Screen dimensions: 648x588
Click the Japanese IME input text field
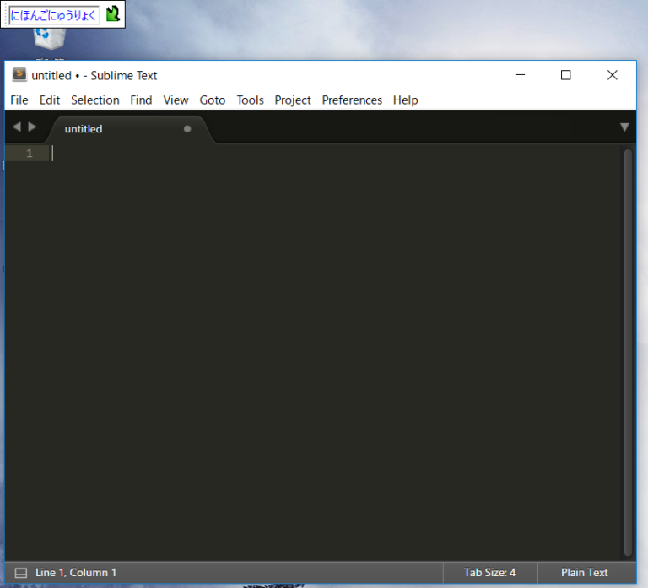point(54,15)
